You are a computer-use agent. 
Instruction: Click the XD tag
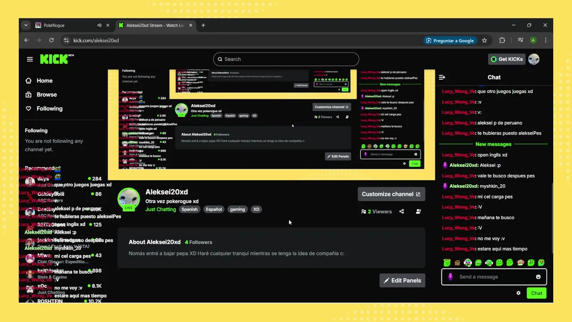pos(256,209)
